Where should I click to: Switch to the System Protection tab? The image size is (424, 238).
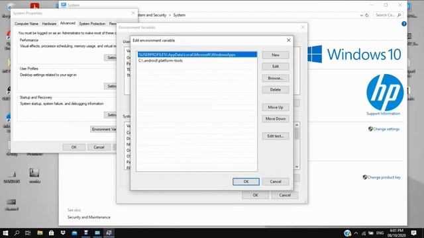pyautogui.click(x=92, y=24)
